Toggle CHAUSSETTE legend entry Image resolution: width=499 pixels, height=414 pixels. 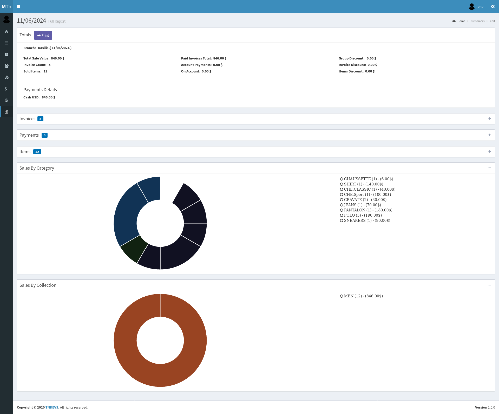(366, 179)
